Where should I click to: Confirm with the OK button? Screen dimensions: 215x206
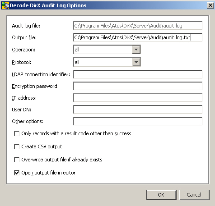(161, 195)
